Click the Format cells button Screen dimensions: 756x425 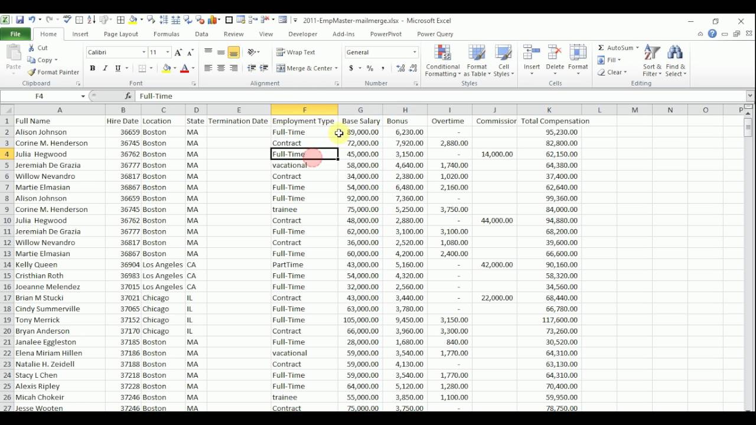578,61
